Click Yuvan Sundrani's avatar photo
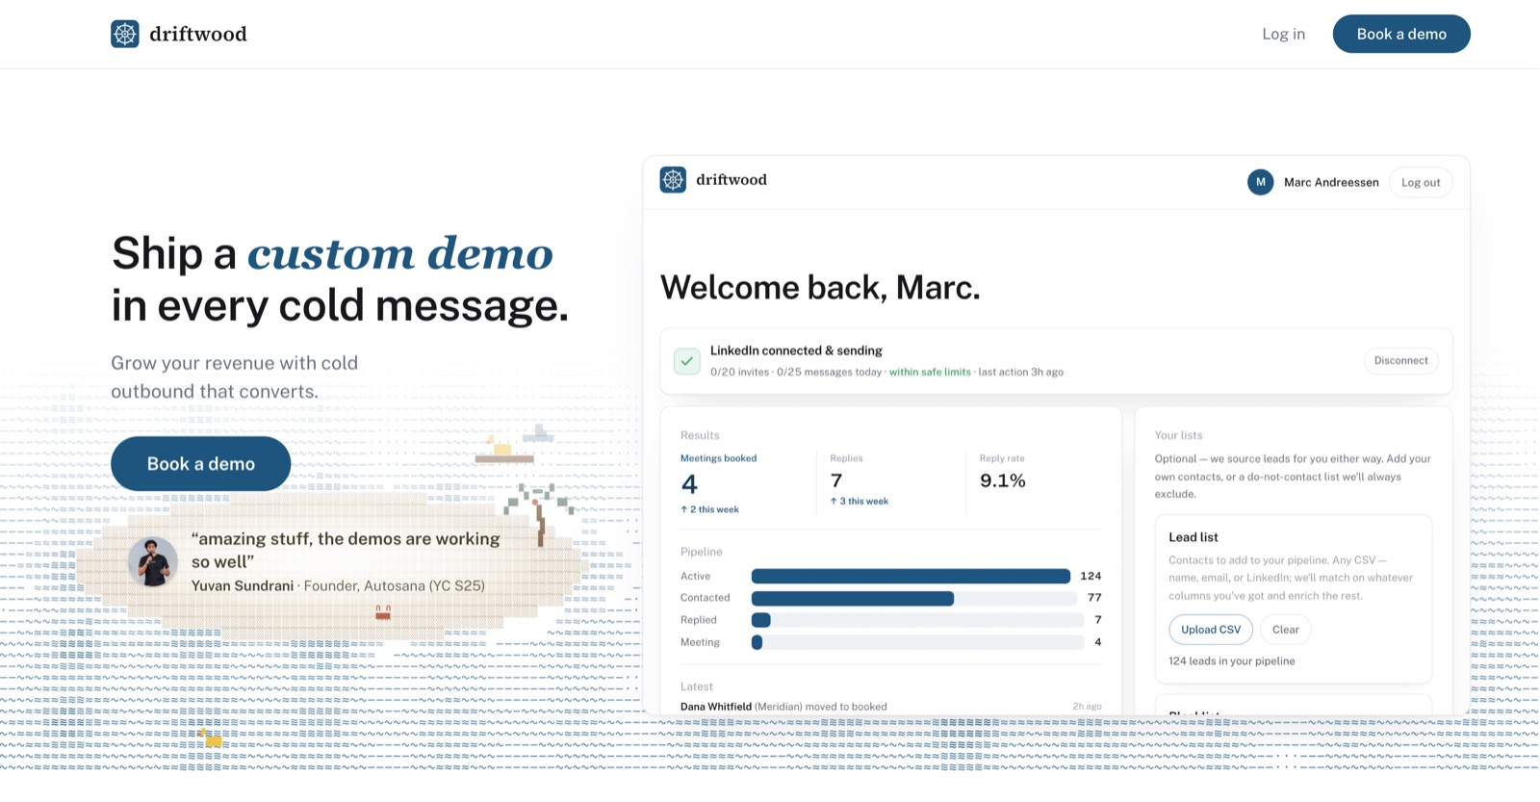1540x802 pixels. pyautogui.click(x=153, y=562)
